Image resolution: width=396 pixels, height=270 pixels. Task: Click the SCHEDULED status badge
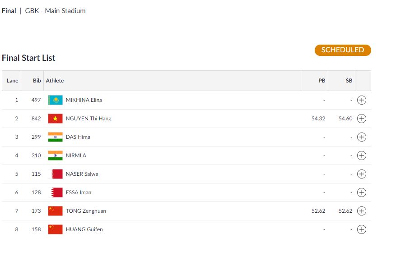pos(342,50)
